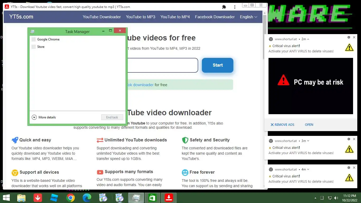Click into the video URL input field
This screenshot has width=361, height=203.
162,65
